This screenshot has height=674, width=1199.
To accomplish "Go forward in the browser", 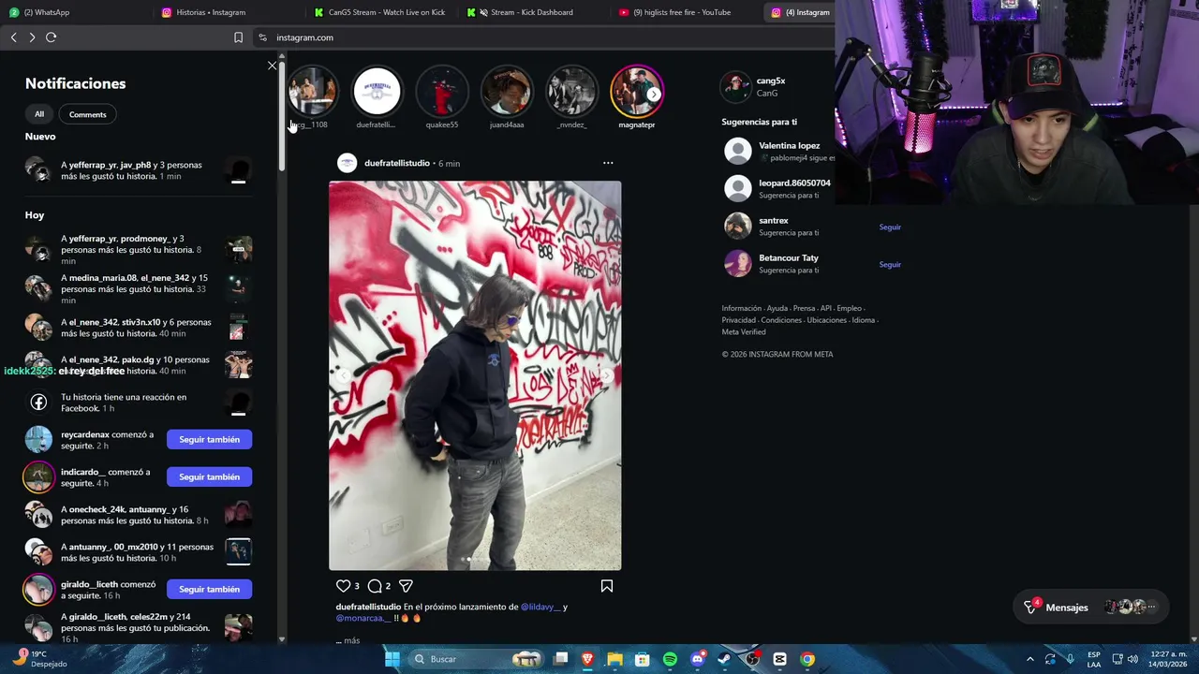I will click(x=32, y=37).
